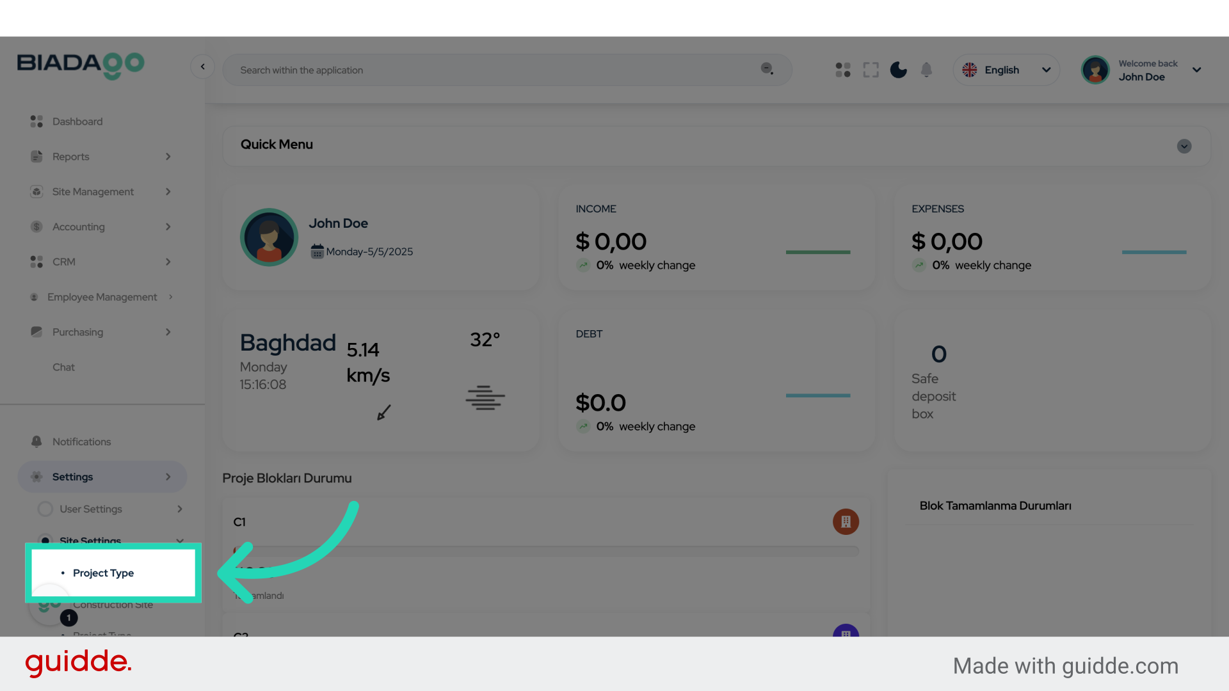Click John Doe's profile avatar in header

click(x=1095, y=70)
